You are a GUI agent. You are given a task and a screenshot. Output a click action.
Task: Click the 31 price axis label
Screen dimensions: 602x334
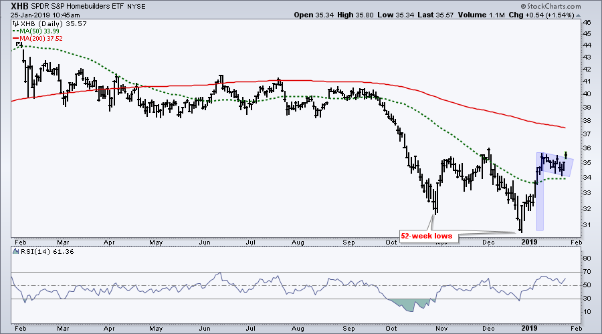point(587,225)
